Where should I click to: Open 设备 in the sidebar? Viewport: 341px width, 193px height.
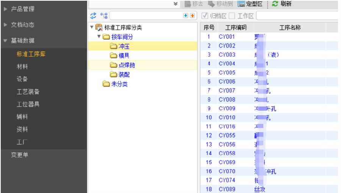point(22,79)
